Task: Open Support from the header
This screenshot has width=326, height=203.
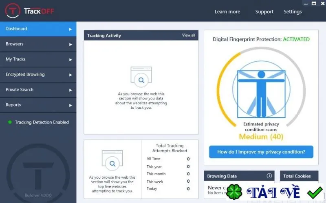Action: (x=264, y=12)
